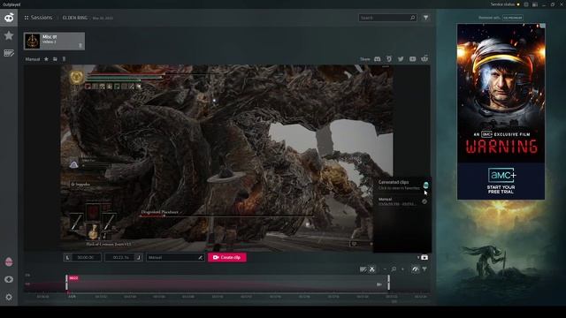The image size is (566, 318).
Task: Click the clip end bracket marker button
Action: point(139,257)
